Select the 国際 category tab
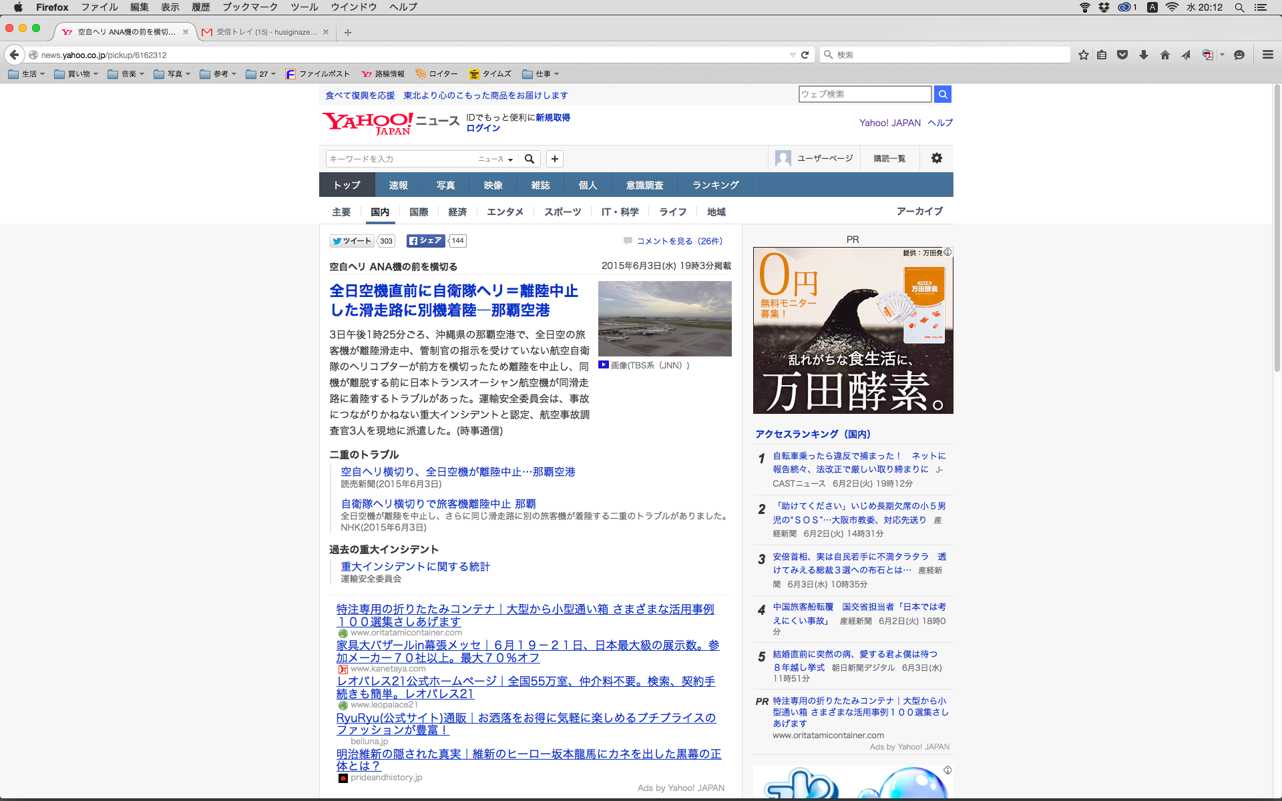 [419, 212]
